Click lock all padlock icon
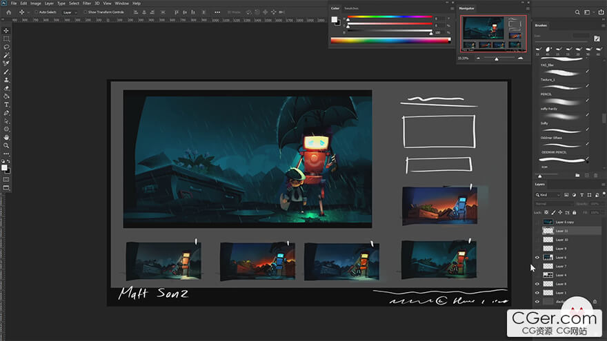Image resolution: width=607 pixels, height=341 pixels. click(575, 213)
